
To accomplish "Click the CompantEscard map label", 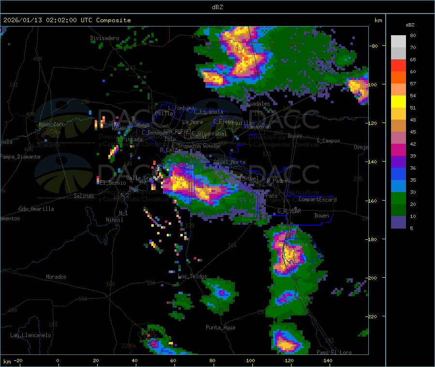I will [318, 200].
